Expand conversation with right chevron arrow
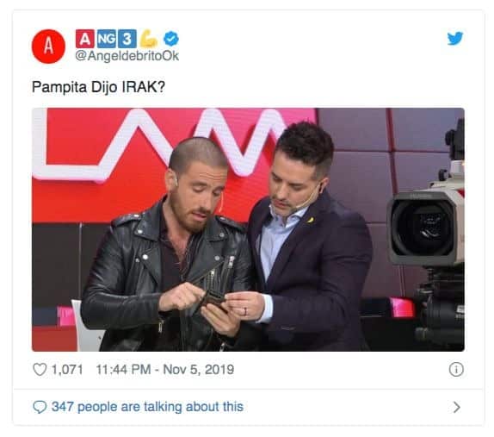The width and height of the screenshot is (494, 437). [456, 408]
